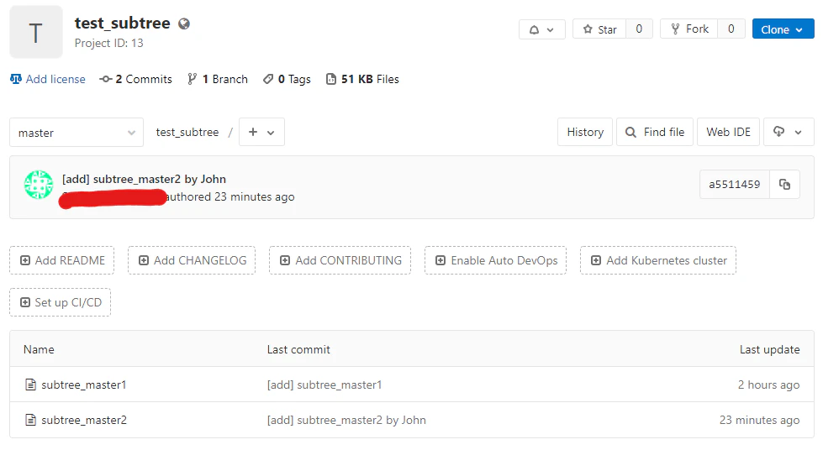Copy the commit SHA to clipboard

pos(784,184)
